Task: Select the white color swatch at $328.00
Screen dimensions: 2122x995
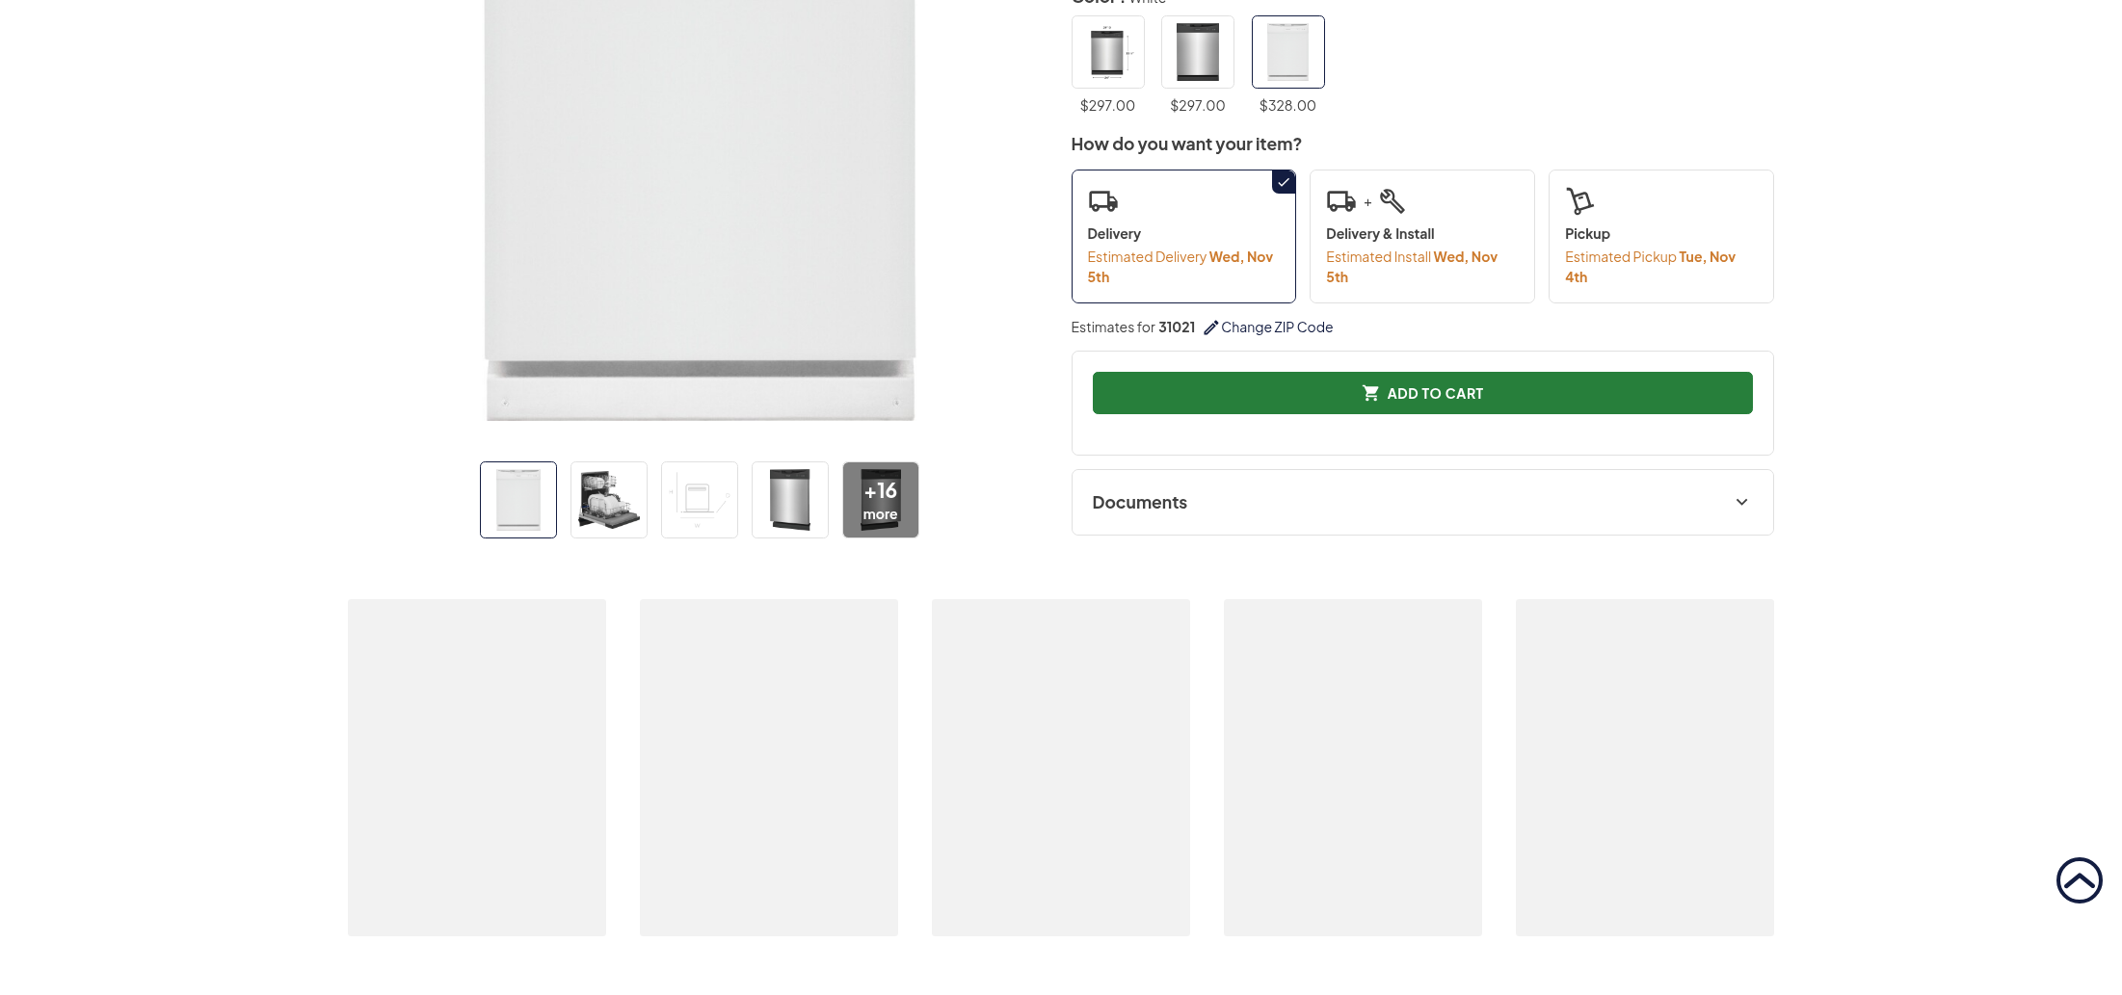Action: pyautogui.click(x=1287, y=52)
